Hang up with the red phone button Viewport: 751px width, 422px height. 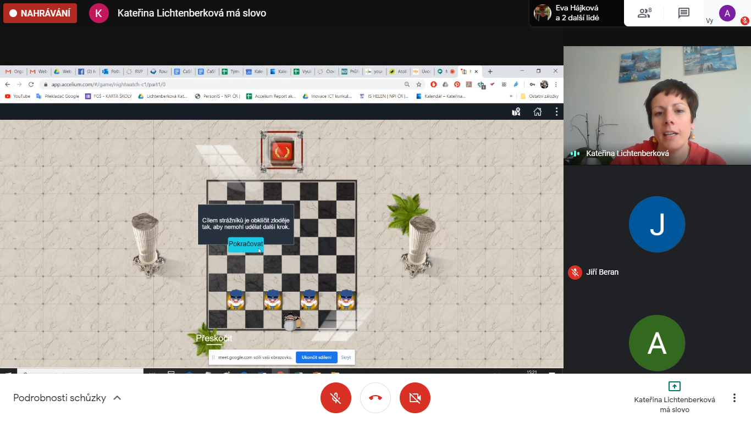click(x=375, y=398)
